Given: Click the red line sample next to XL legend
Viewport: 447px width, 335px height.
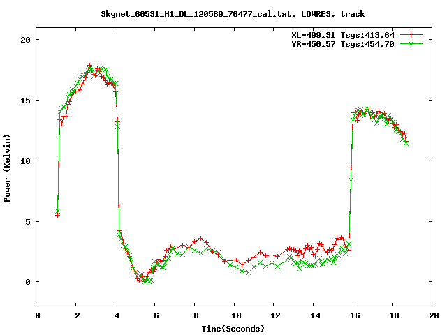Looking at the screenshot, I should click(411, 35).
